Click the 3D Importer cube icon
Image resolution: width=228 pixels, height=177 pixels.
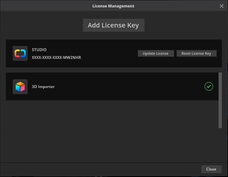coord(20,87)
